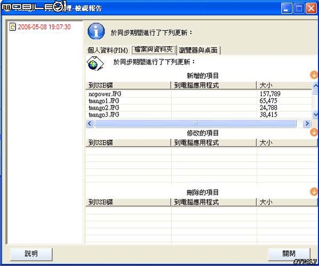
Task: Click the 到USB碟 column header in 刪除的項目
Action: [128, 202]
